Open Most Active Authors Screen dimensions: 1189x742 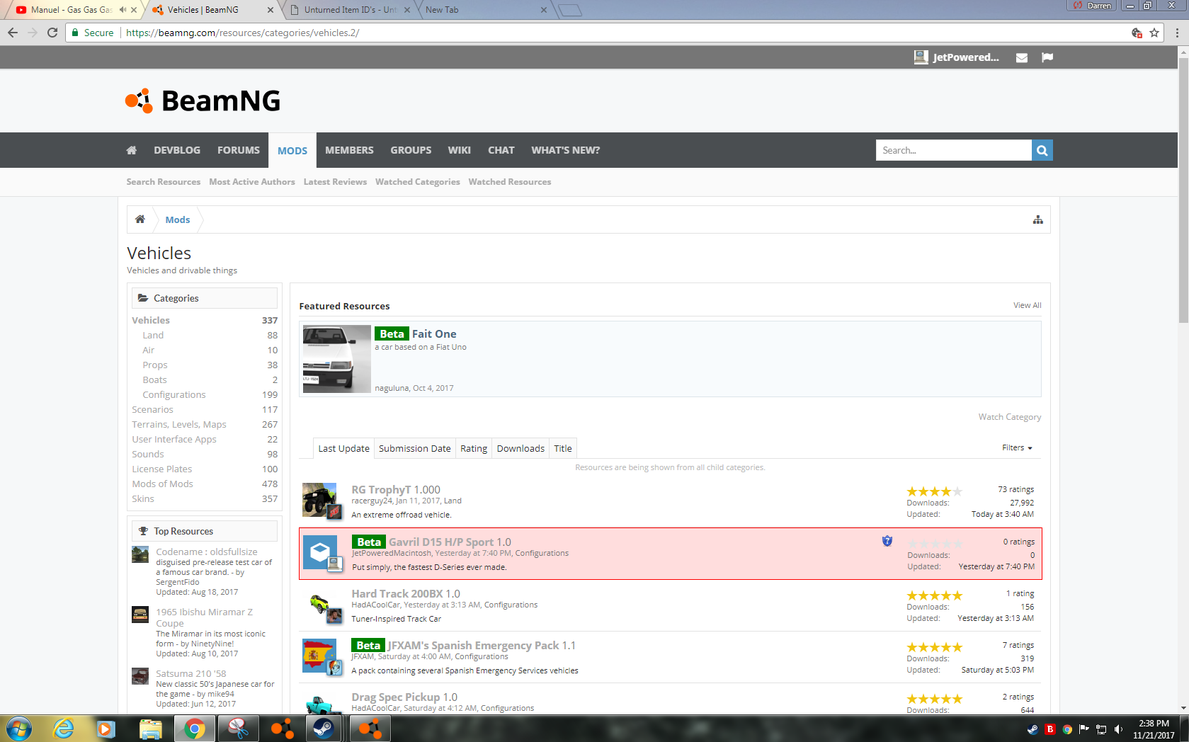pyautogui.click(x=252, y=182)
